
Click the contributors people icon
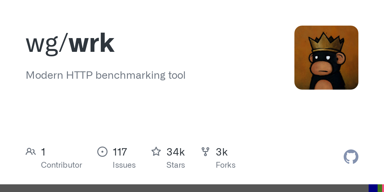coord(31,152)
